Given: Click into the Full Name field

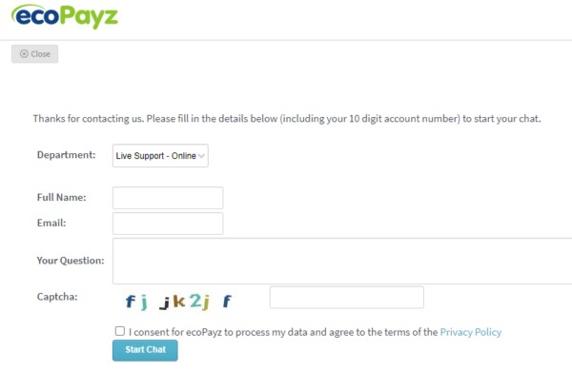Looking at the screenshot, I should 168,198.
